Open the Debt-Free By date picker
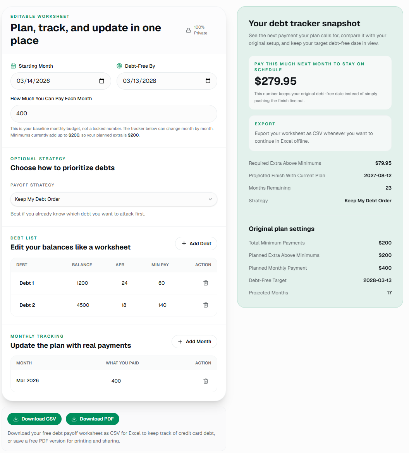 208,81
